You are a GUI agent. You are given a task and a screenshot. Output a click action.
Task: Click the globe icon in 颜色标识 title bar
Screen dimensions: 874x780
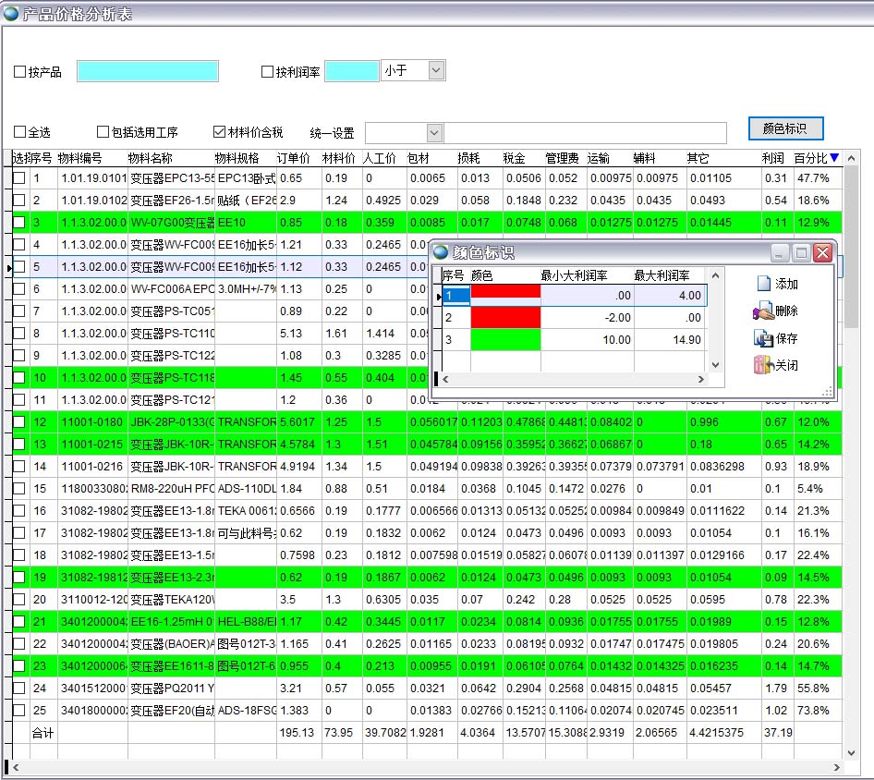(441, 252)
